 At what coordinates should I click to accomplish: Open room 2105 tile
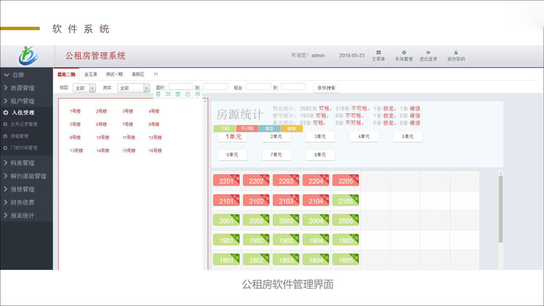tap(346, 201)
